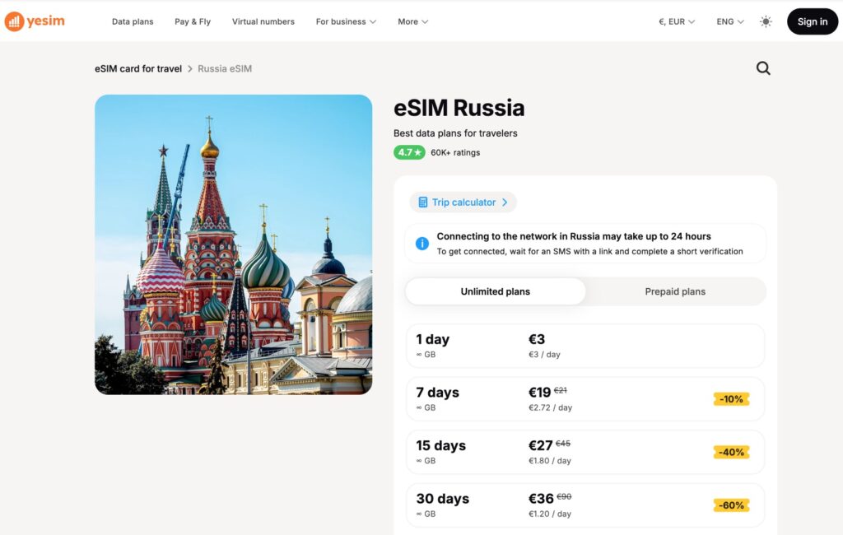
Task: Click the '€1.80 / day' price text
Action: pos(549,461)
